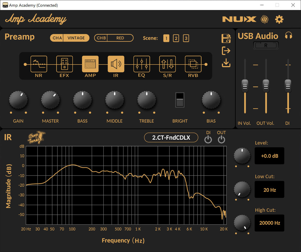Screen dimensions: 301x252
Task: Click the headphones icon in USB Audio
Action: point(289,36)
